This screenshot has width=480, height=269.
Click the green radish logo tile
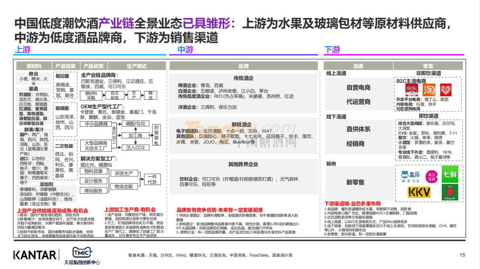pyautogui.click(x=450, y=192)
